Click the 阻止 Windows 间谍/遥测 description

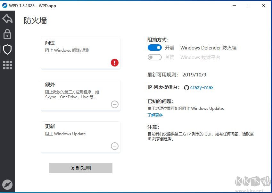67,50
